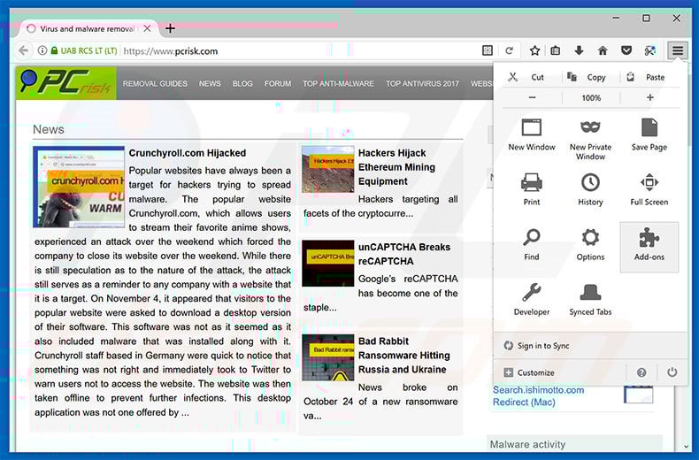Switch to Full Screen mode
Viewport: 699px width, 460px height.
[x=649, y=189]
